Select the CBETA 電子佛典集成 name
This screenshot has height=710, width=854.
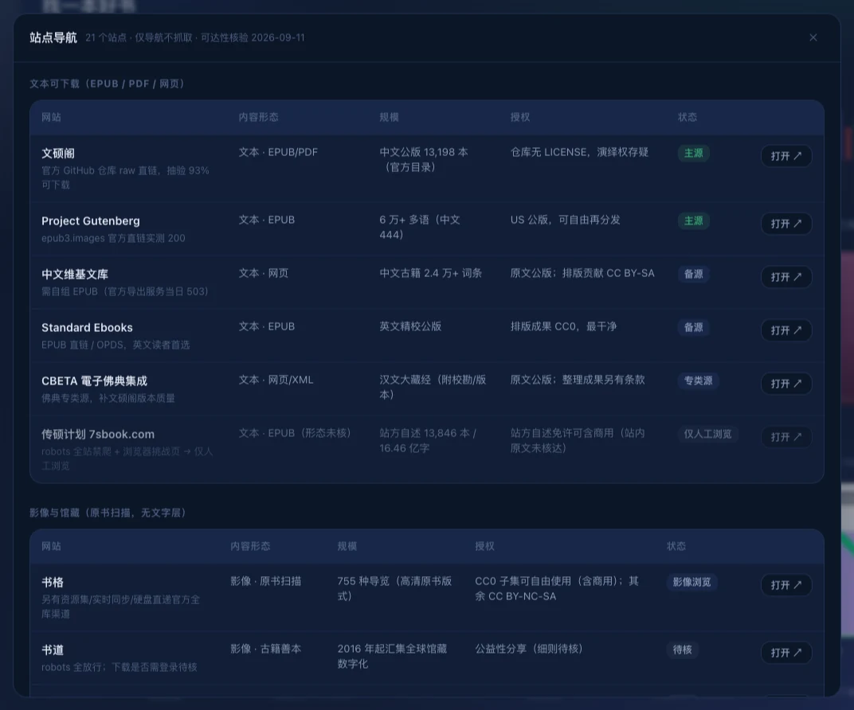(94, 380)
